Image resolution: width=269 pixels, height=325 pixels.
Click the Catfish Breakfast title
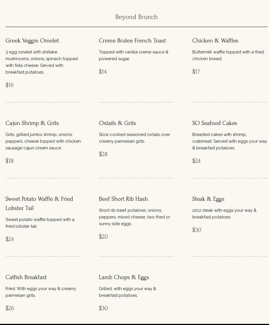coord(26,277)
